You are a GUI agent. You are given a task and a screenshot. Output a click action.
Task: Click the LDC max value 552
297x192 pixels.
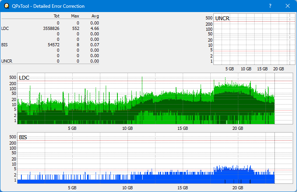(75, 28)
